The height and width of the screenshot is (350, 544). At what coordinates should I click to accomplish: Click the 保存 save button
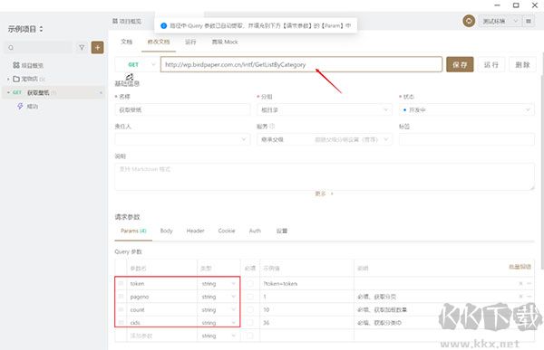click(460, 65)
